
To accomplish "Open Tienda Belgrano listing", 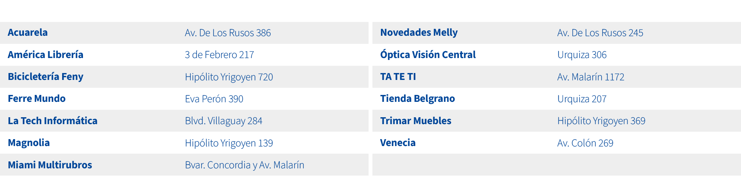I will pyautogui.click(x=417, y=99).
